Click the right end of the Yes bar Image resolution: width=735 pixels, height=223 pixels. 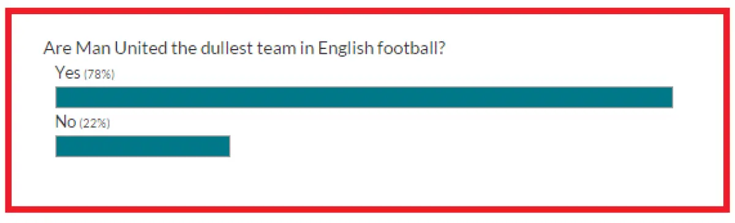pyautogui.click(x=669, y=97)
